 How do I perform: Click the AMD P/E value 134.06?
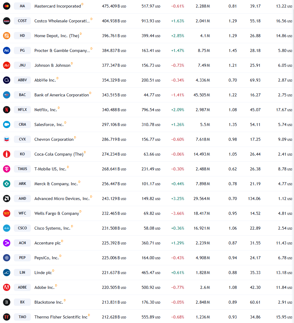(x=254, y=199)
